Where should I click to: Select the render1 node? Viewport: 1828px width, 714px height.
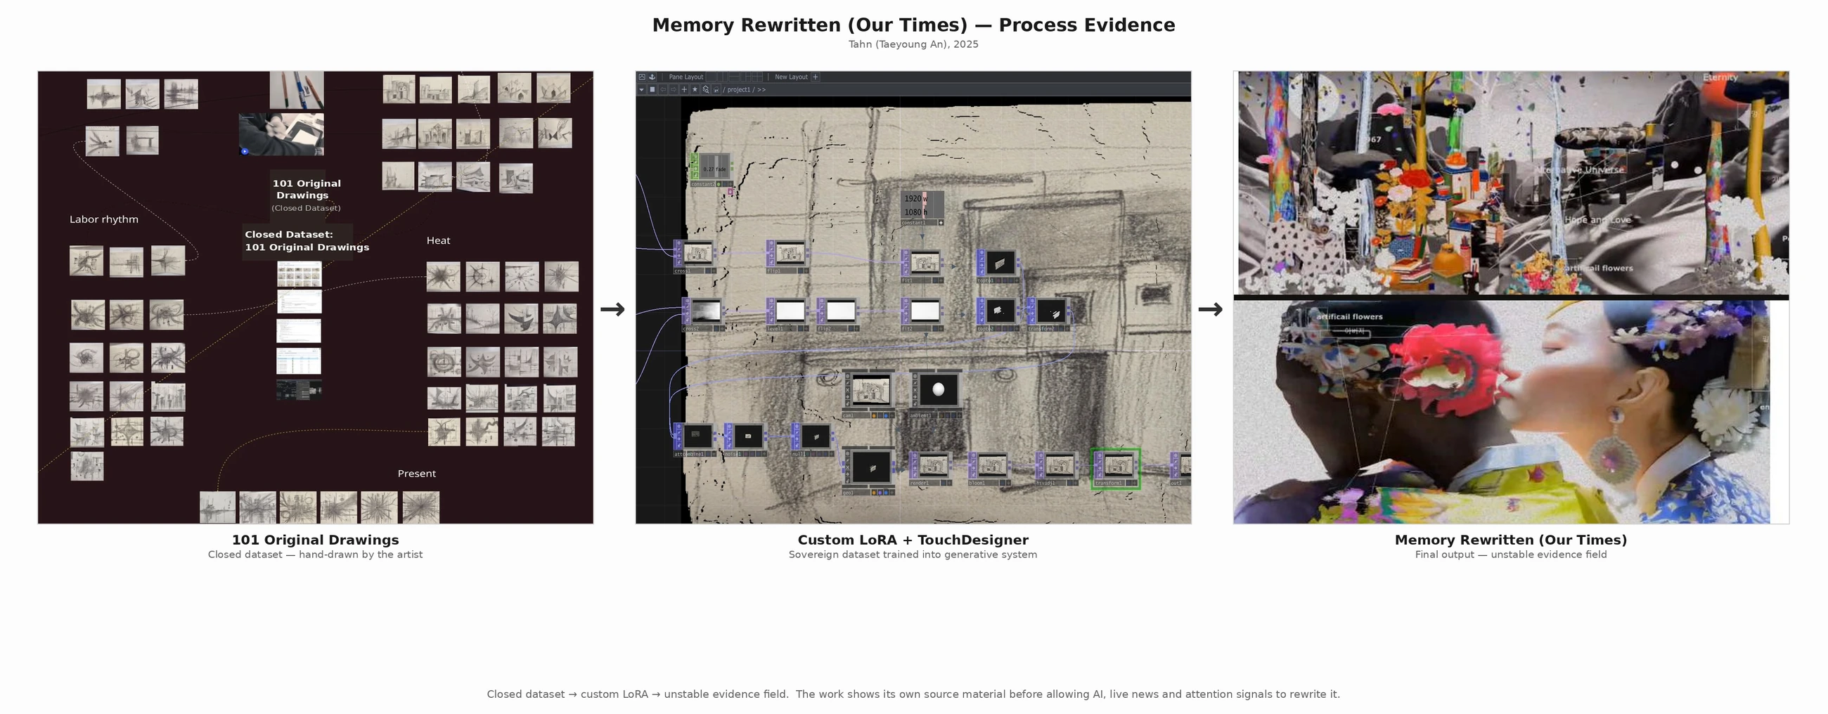pyautogui.click(x=931, y=469)
